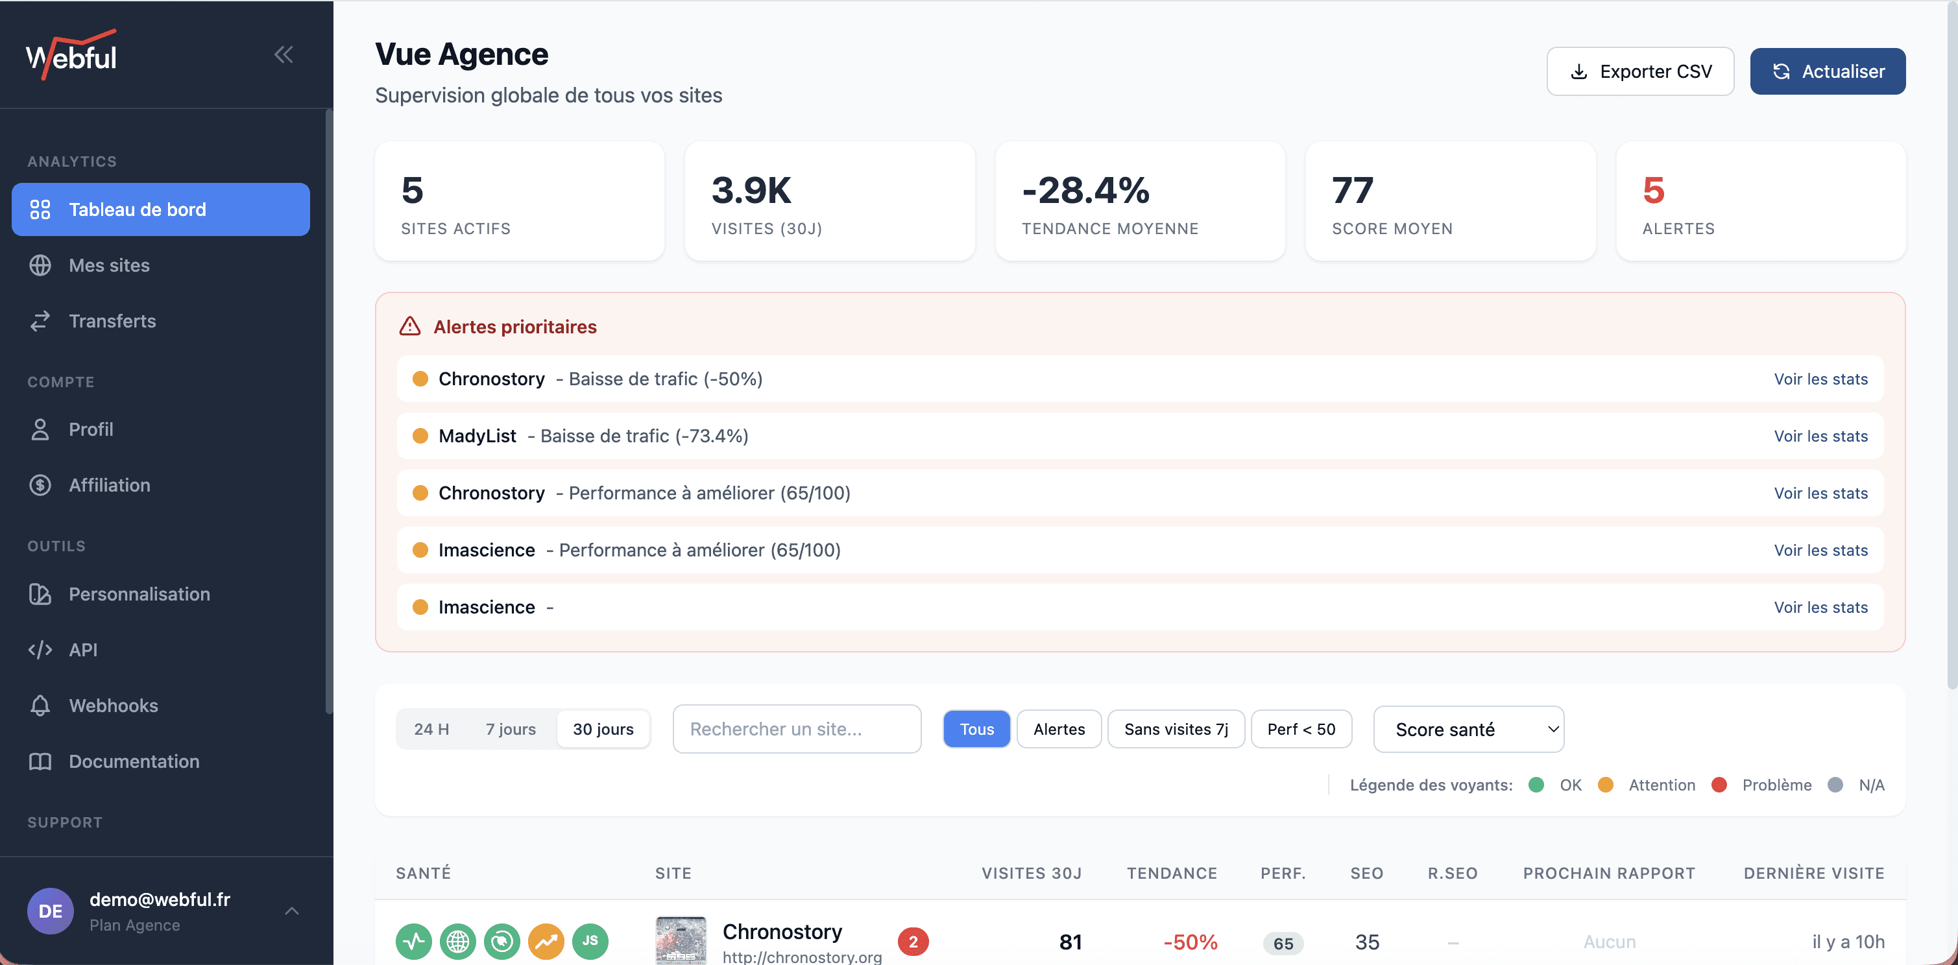This screenshot has width=1958, height=965.
Task: Open the Score santé sort dropdown
Action: point(1468,729)
